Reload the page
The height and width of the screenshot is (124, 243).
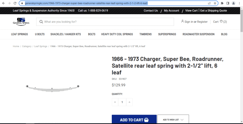15,3
